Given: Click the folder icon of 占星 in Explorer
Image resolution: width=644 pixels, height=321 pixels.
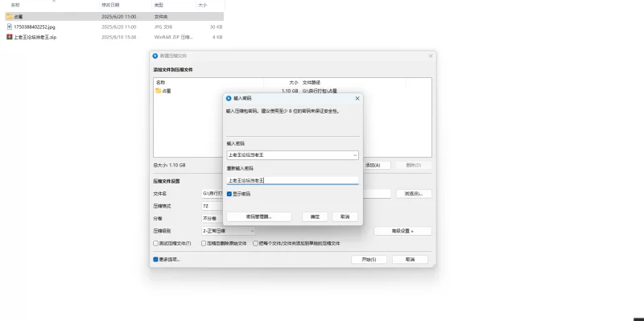Looking at the screenshot, I should click(9, 16).
